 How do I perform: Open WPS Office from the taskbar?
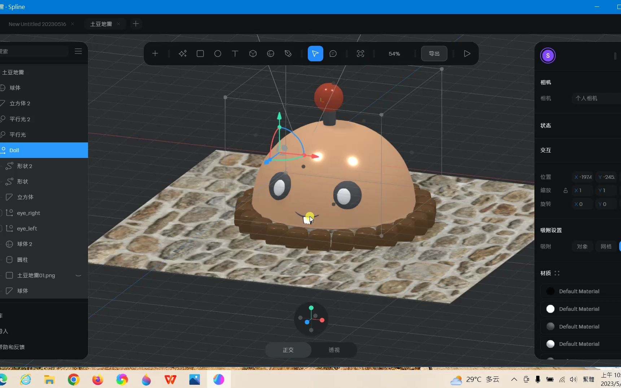[170, 379]
